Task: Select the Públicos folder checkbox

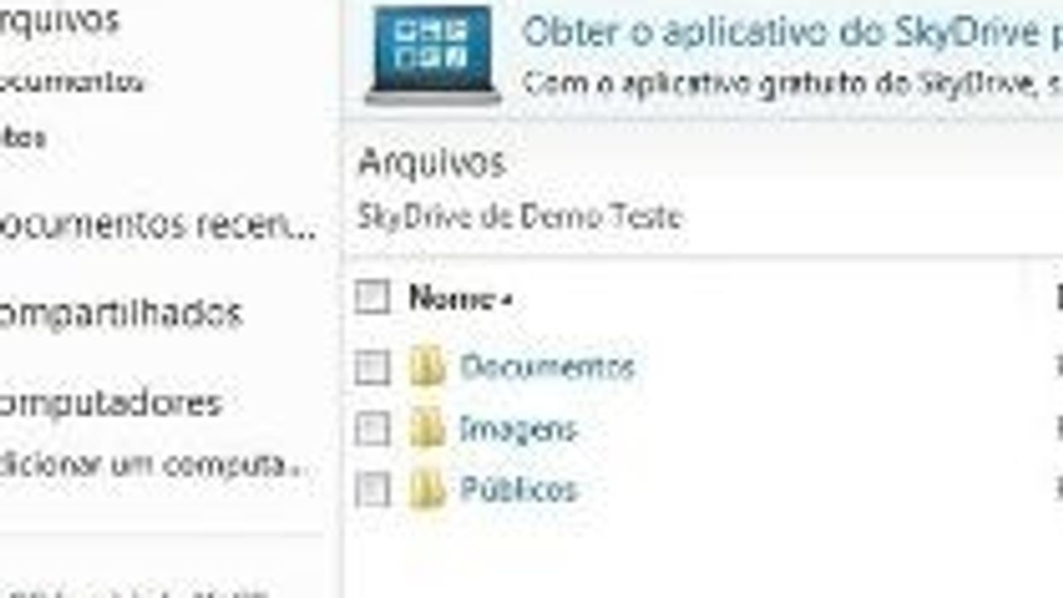Action: click(372, 490)
